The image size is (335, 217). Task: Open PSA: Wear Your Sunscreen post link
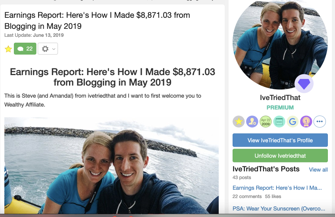tap(279, 208)
